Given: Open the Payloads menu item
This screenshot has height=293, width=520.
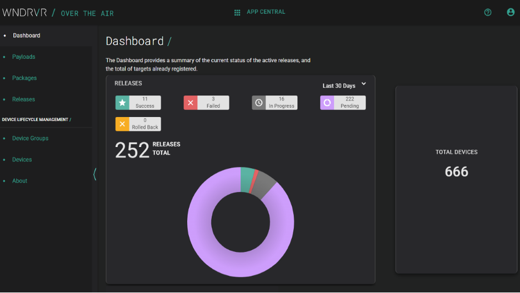Looking at the screenshot, I should [x=24, y=57].
